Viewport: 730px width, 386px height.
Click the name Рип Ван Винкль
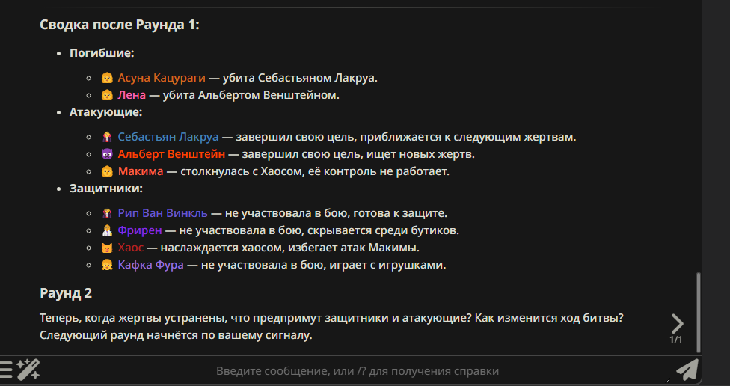pyautogui.click(x=162, y=213)
